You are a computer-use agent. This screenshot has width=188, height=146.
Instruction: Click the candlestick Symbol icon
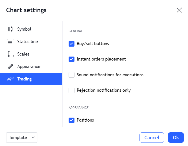10,29
